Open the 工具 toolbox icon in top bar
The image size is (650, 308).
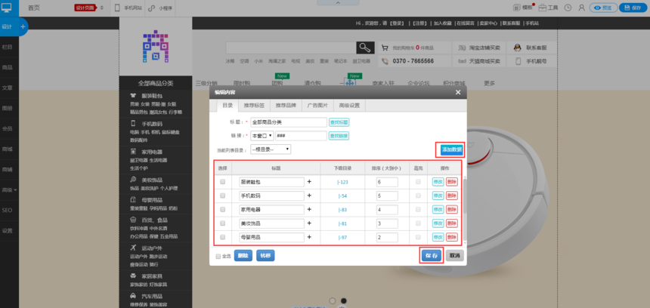(547, 7)
